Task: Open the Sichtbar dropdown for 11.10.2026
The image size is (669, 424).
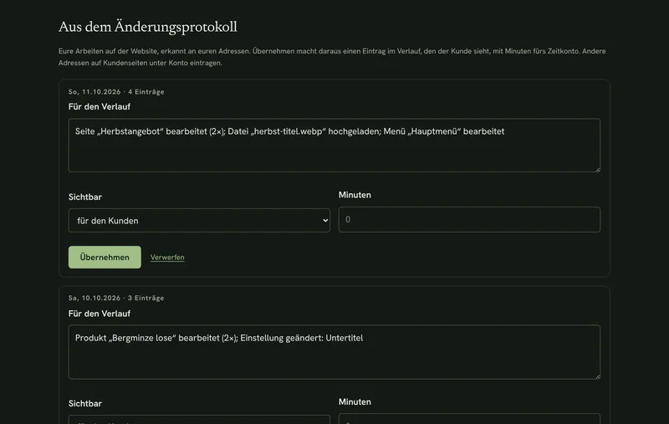Action: [199, 221]
